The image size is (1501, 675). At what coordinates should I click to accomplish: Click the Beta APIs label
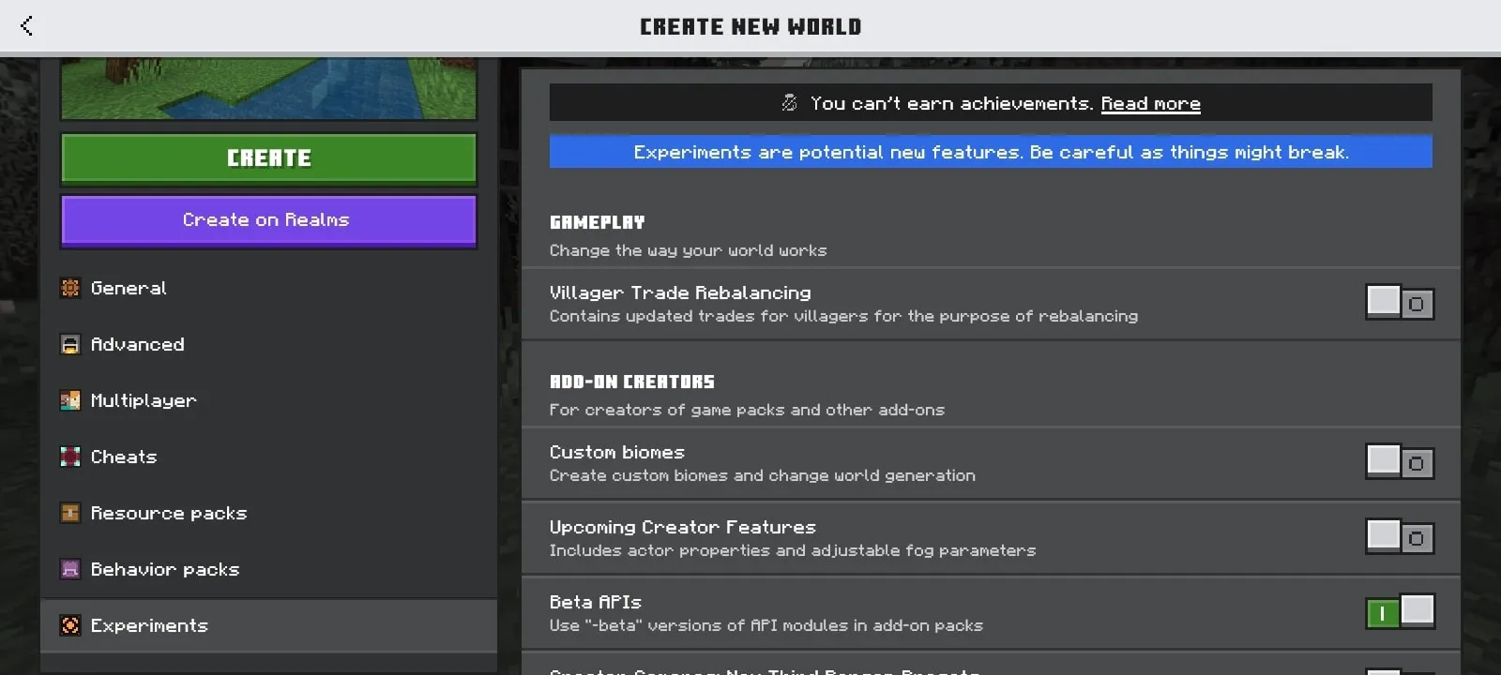tap(596, 602)
